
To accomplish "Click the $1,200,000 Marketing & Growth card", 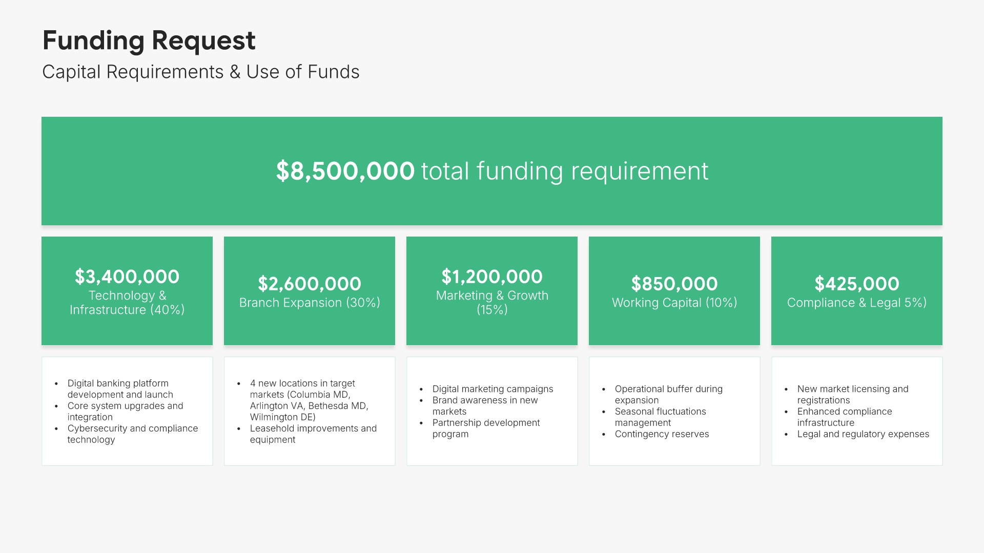I will point(491,291).
